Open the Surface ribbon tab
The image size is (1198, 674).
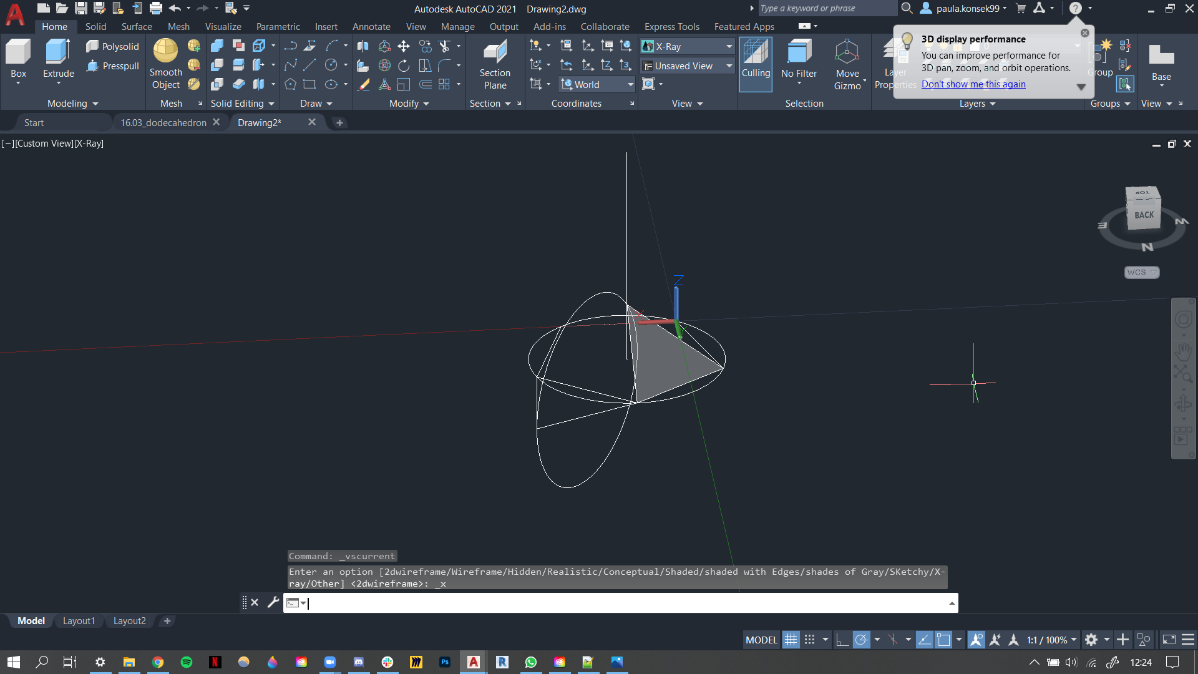(x=137, y=26)
